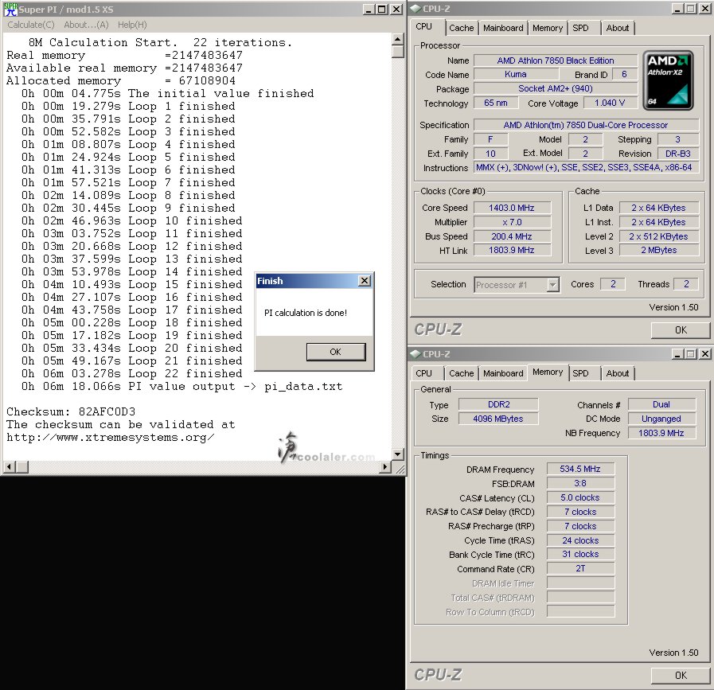Click the Technology value 65 nm
714x690 pixels.
pyautogui.click(x=496, y=103)
